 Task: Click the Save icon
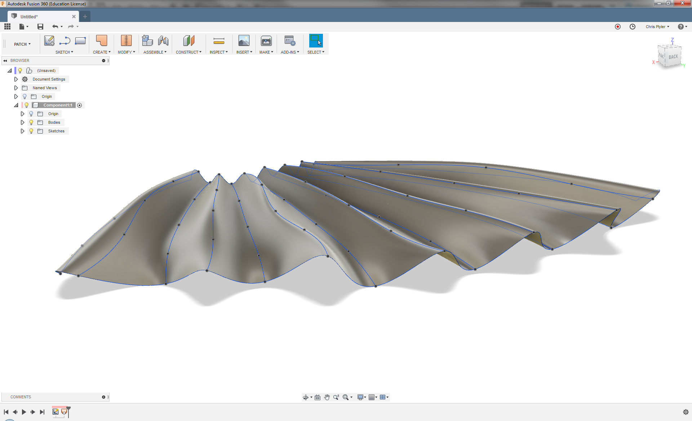click(x=40, y=26)
